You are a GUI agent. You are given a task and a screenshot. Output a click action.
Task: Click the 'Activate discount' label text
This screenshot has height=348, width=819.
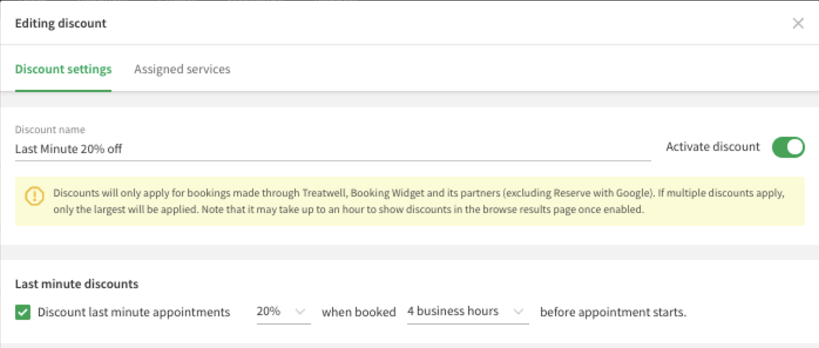point(713,147)
